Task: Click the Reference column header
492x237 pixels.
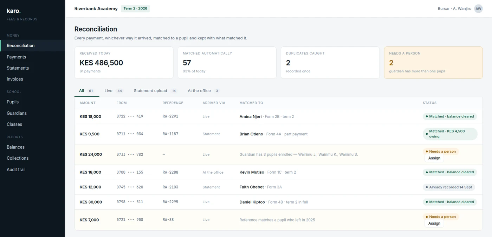Action: 173,103
